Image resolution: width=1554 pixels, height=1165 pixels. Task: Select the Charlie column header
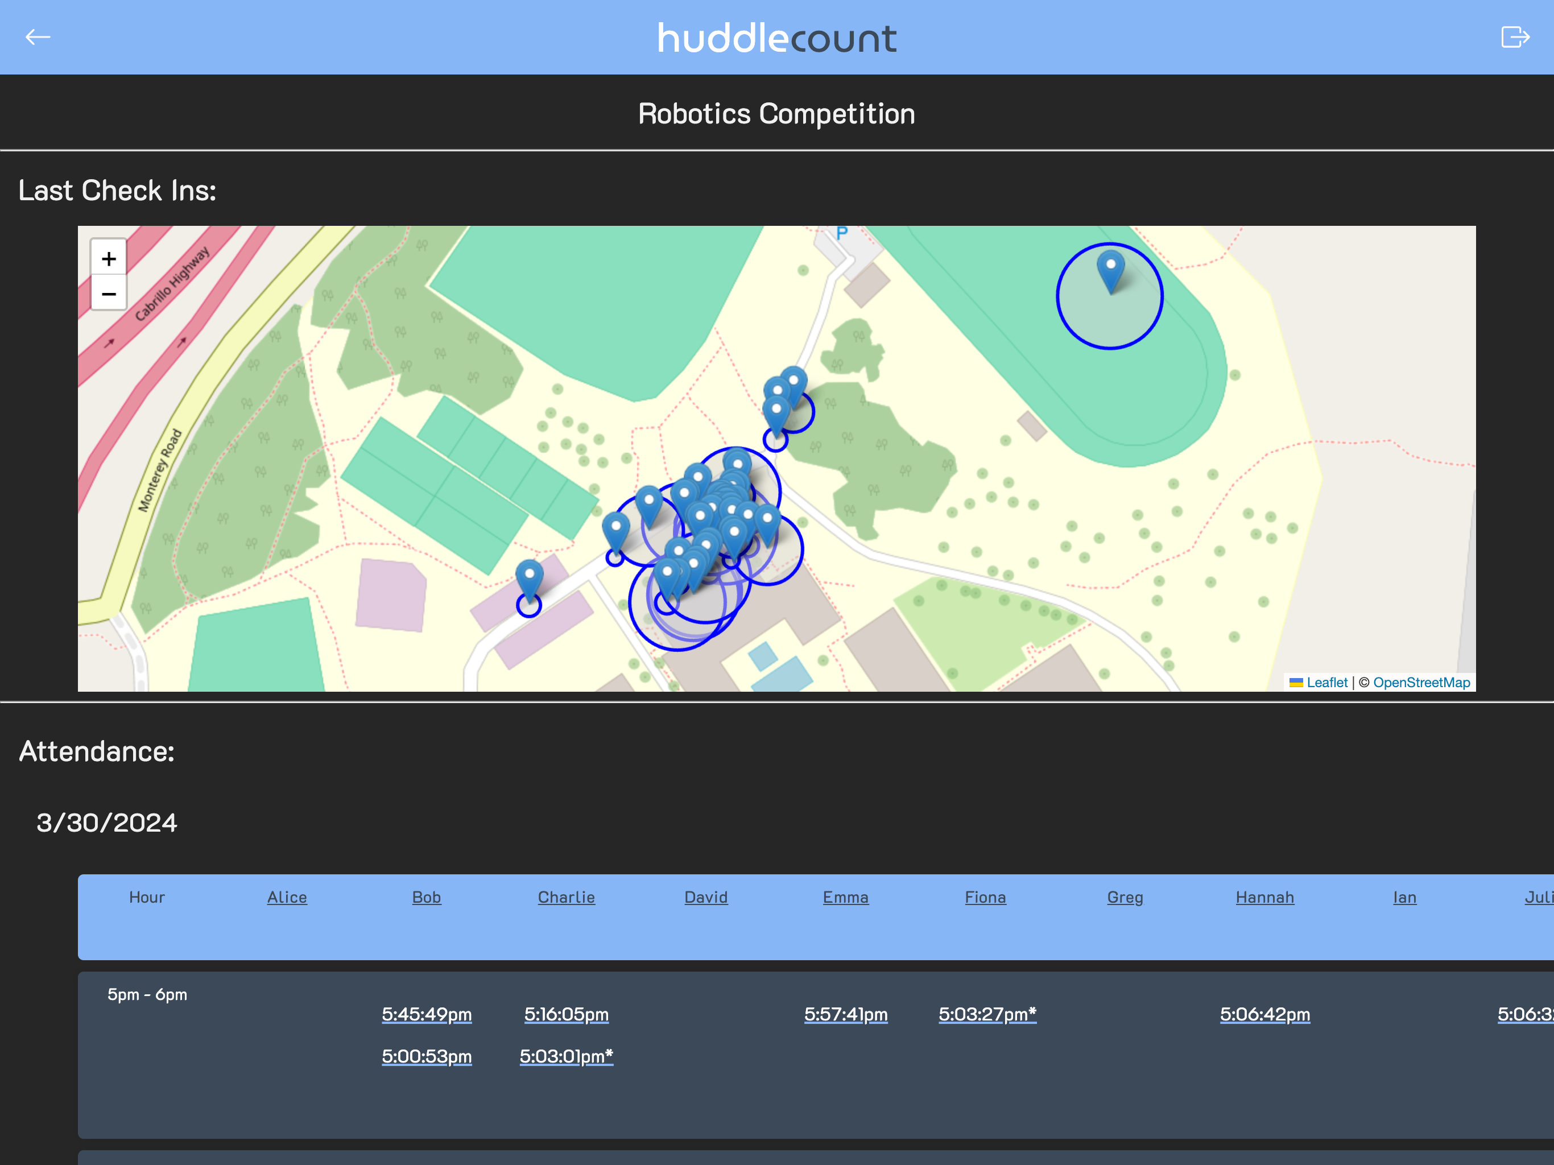pyautogui.click(x=566, y=897)
